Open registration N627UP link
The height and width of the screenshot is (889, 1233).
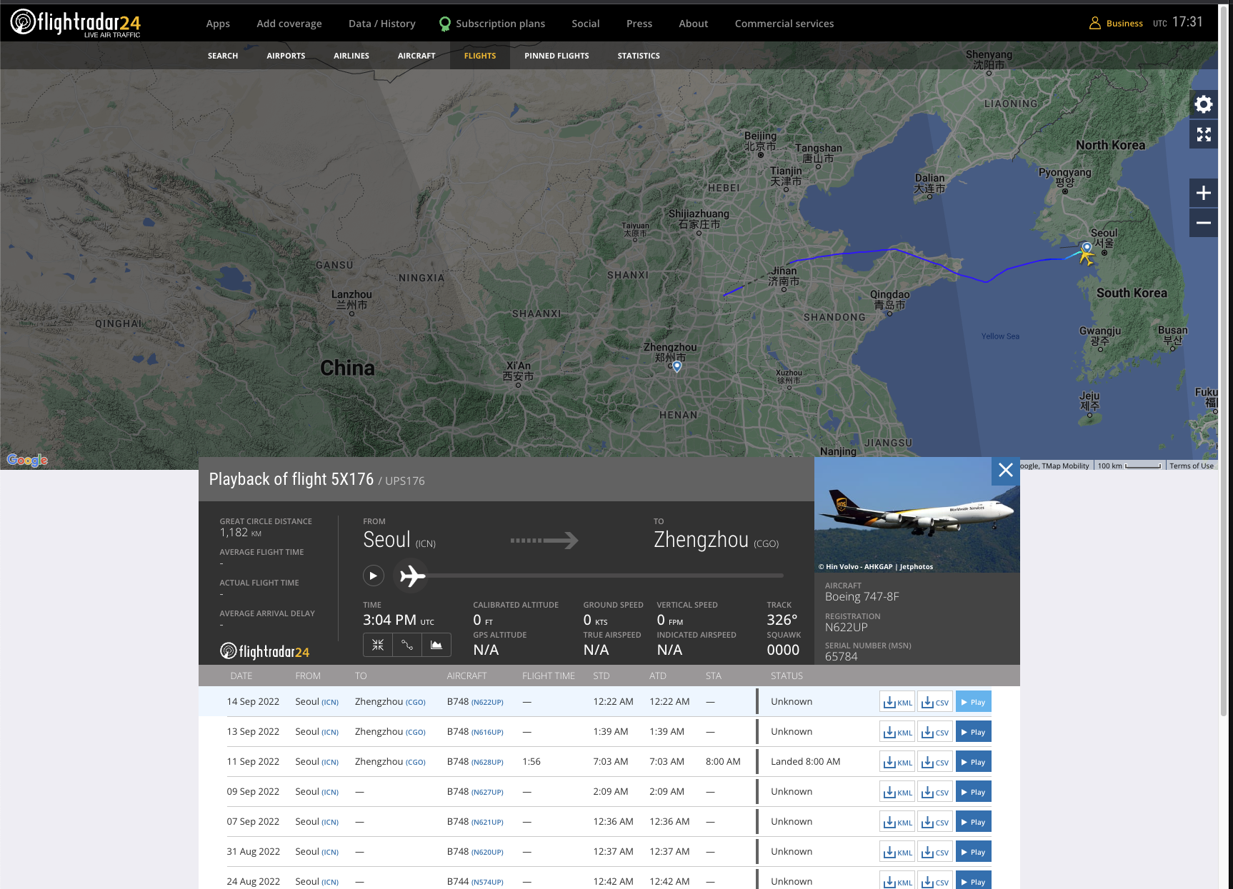[487, 793]
